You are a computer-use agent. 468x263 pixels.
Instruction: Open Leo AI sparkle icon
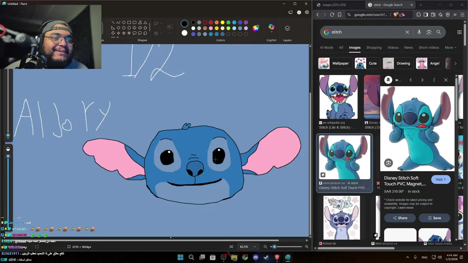tap(440, 15)
